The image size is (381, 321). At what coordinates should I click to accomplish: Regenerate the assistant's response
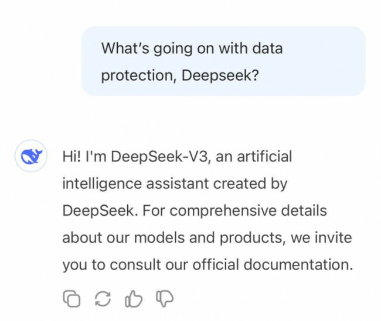(x=103, y=299)
